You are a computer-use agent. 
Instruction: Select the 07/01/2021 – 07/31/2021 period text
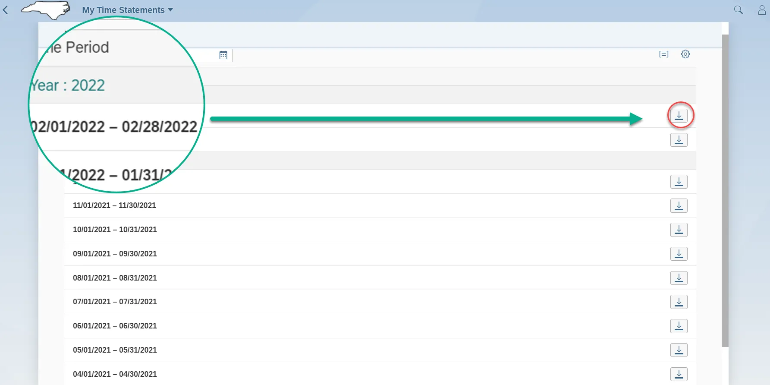pyautogui.click(x=115, y=302)
